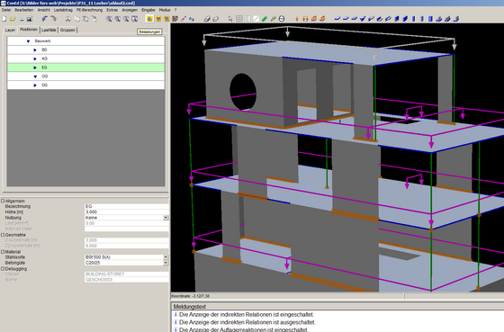
Task: Switch to the Lastfälle tab
Action: pyautogui.click(x=49, y=30)
